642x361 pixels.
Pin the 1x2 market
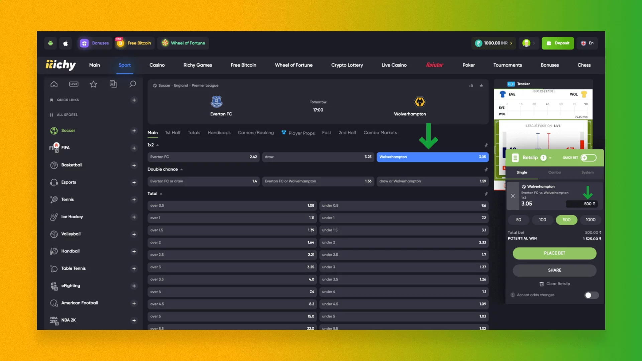(486, 145)
